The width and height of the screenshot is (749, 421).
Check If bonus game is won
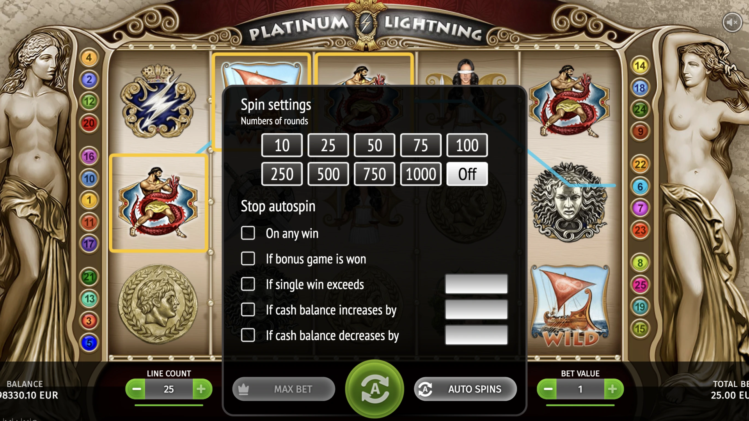(248, 258)
